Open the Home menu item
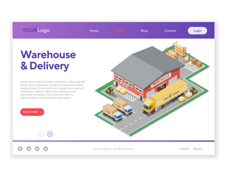The width and height of the screenshot is (227, 177). (94, 31)
